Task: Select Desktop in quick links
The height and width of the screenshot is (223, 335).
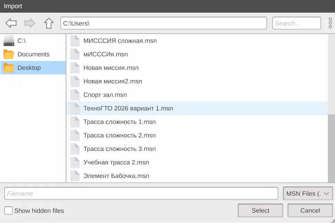Action: (x=29, y=68)
